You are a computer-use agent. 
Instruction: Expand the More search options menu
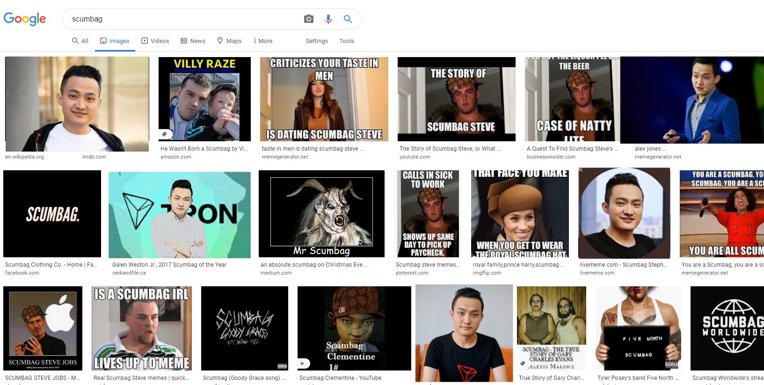(x=262, y=41)
